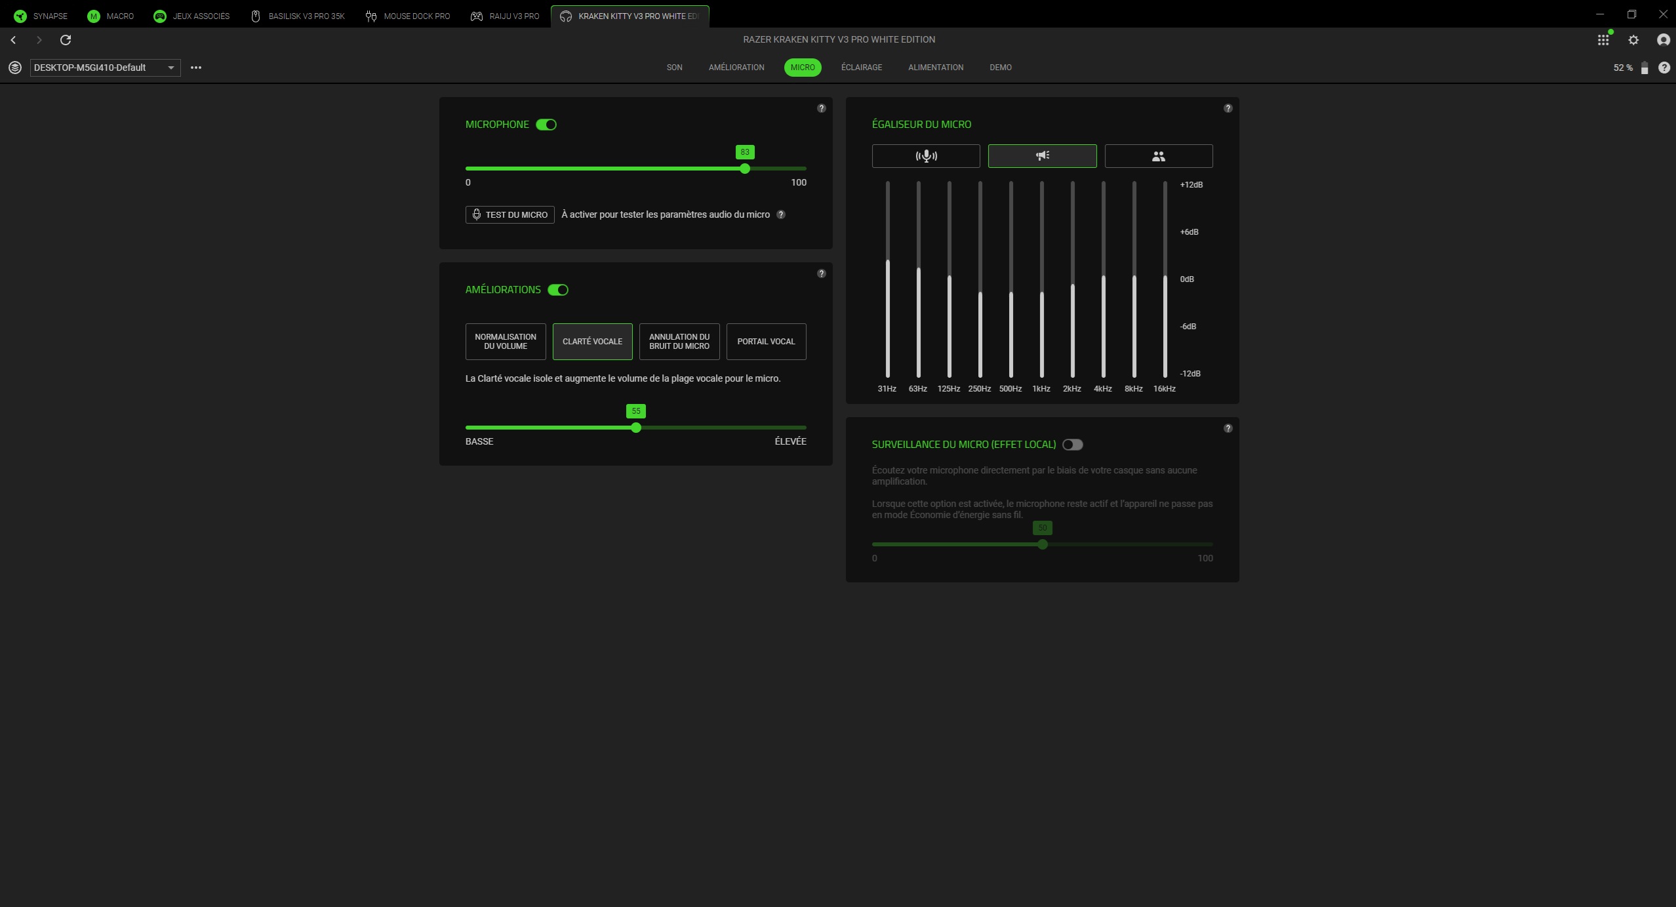Click the 1kHz equalizer band slider
This screenshot has height=907, width=1676.
1041,293
